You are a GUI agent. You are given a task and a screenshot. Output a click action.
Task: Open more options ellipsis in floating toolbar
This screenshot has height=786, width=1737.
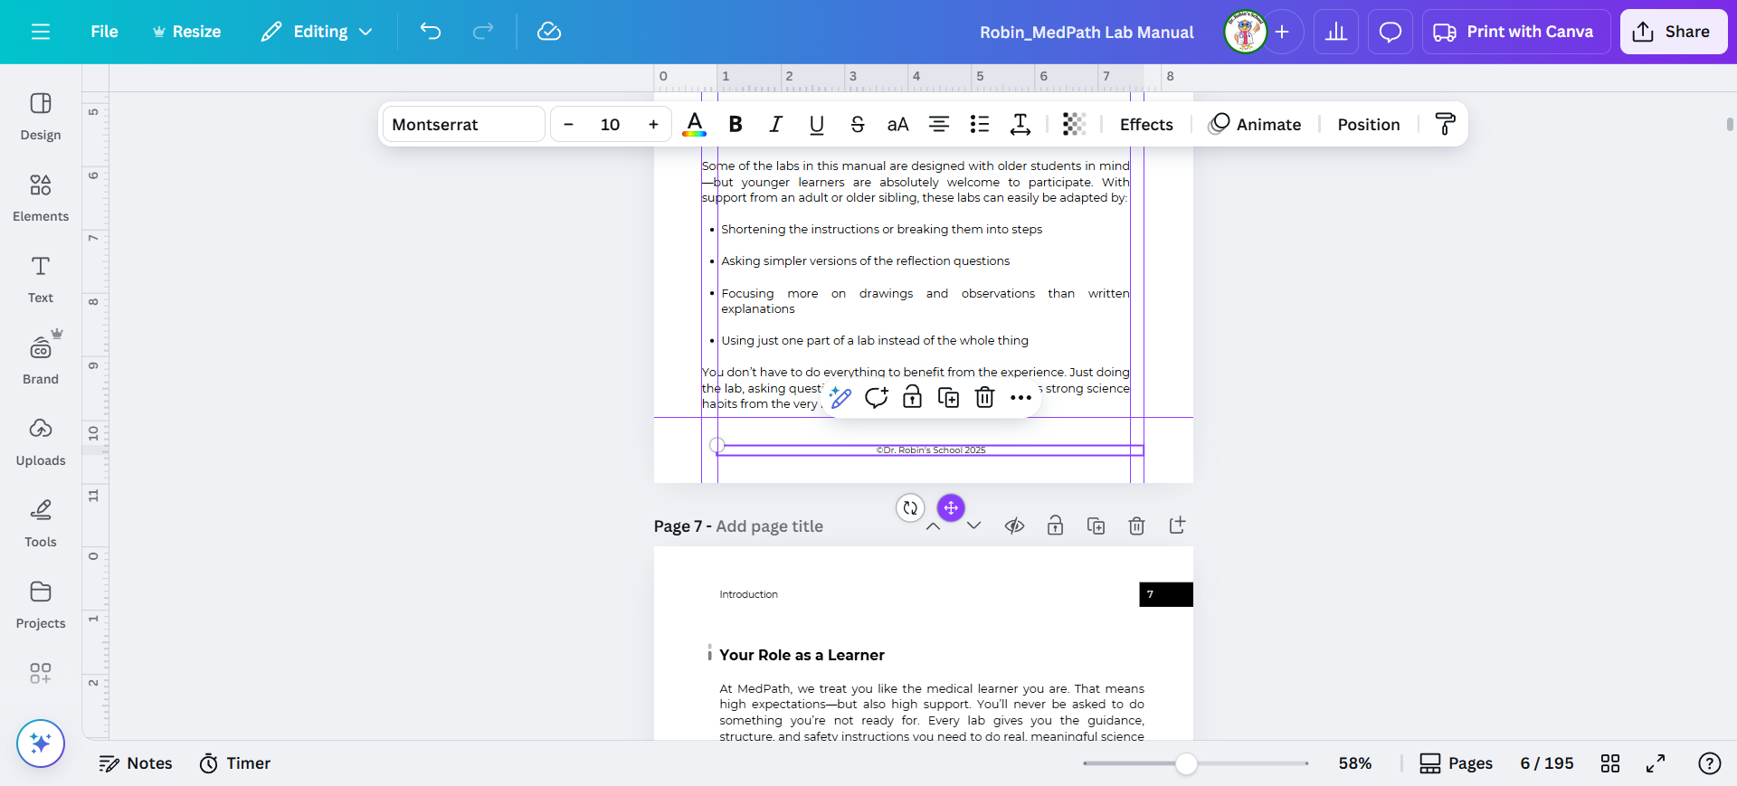coord(1020,397)
